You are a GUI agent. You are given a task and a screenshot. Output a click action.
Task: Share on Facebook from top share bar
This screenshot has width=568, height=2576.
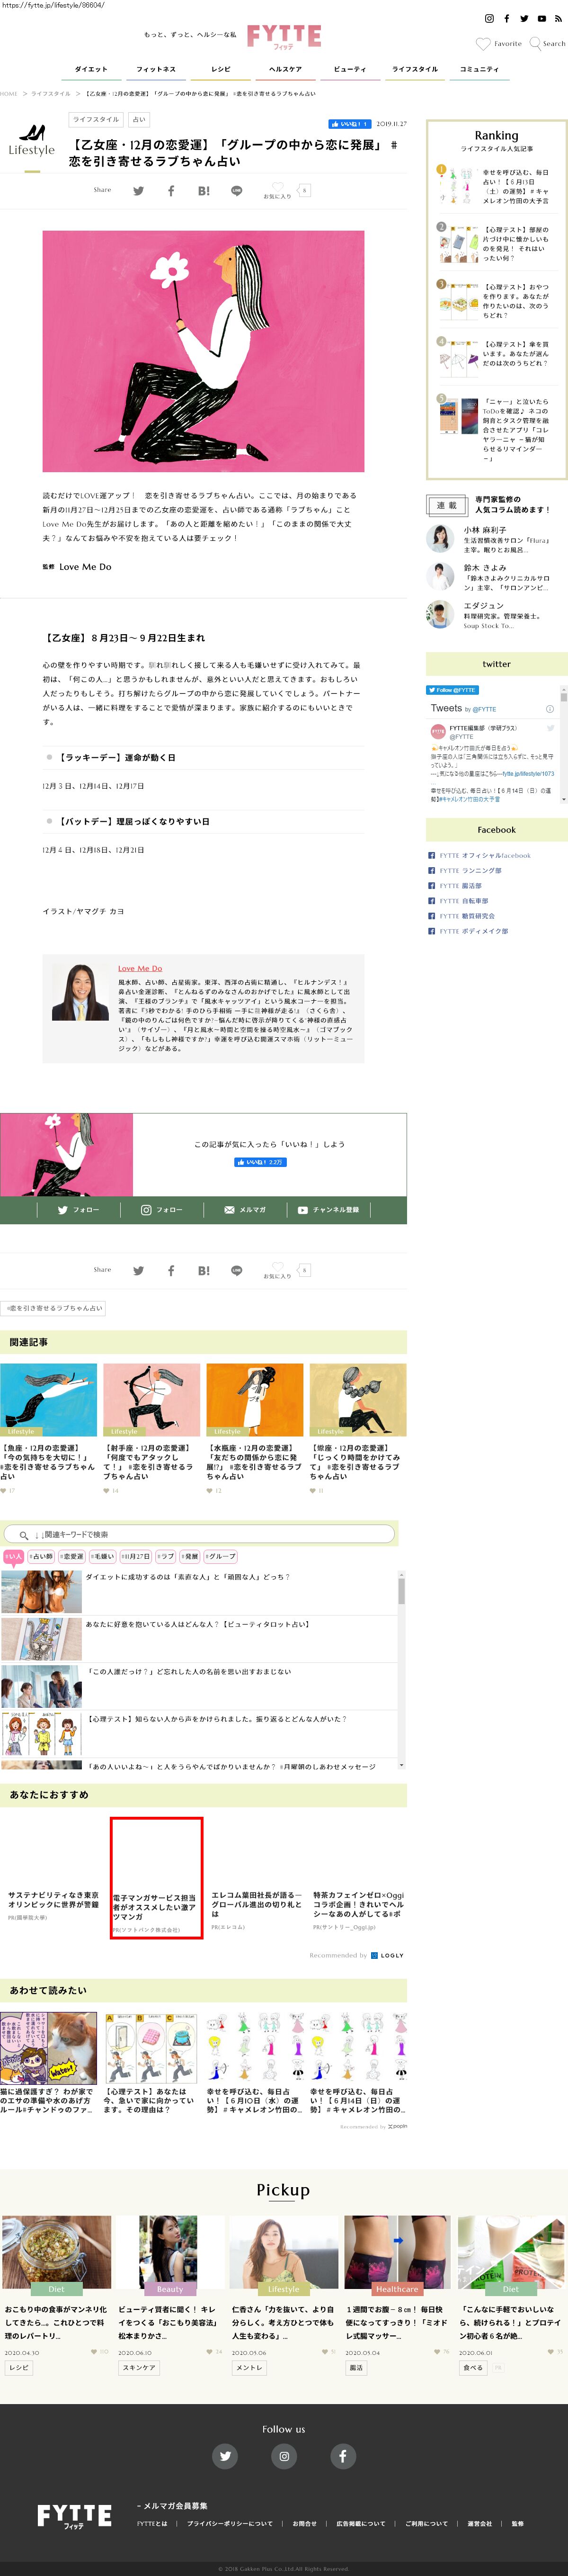tap(171, 190)
